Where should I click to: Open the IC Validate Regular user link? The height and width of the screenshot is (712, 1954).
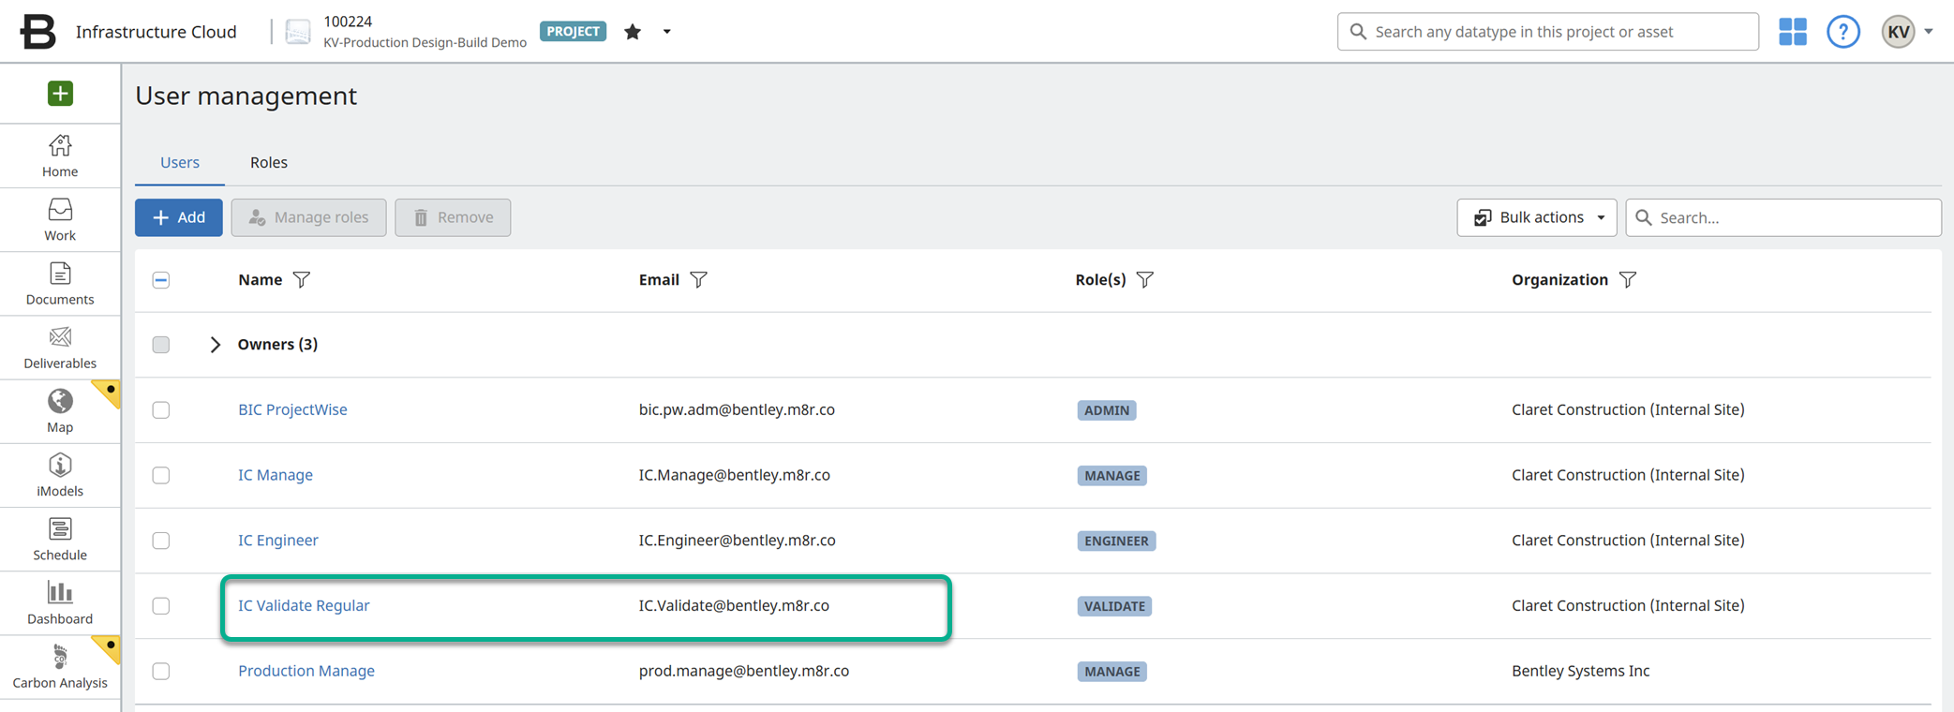(304, 605)
